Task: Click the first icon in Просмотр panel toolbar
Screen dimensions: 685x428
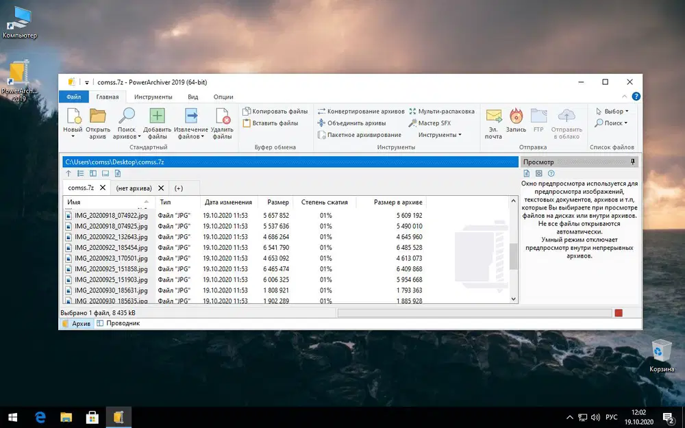Action: [527, 173]
